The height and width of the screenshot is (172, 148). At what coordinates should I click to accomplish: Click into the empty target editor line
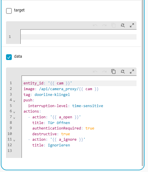click(79, 37)
